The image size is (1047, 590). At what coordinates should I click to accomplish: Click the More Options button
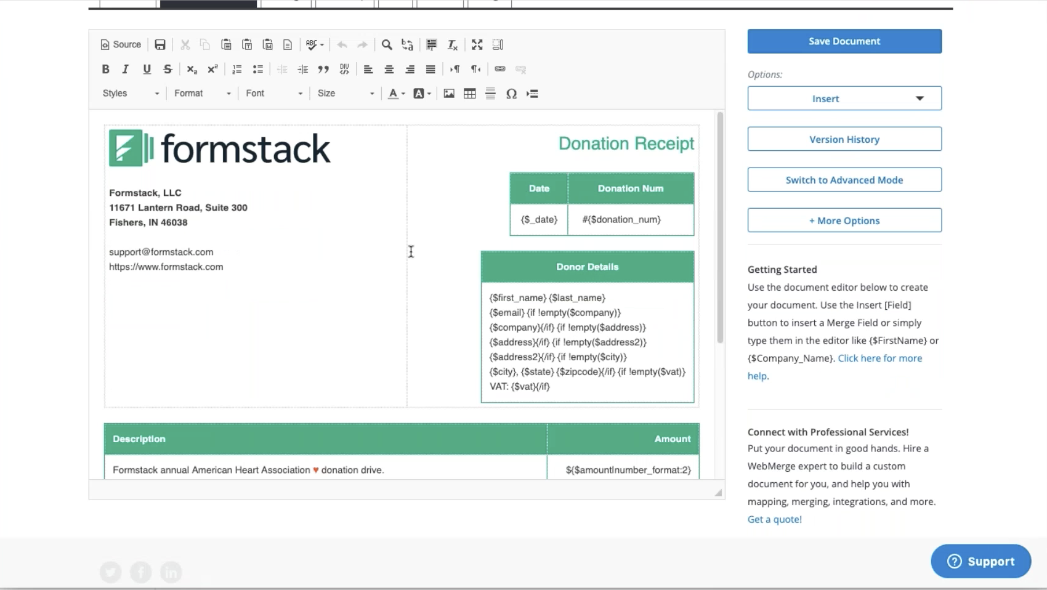pyautogui.click(x=844, y=220)
